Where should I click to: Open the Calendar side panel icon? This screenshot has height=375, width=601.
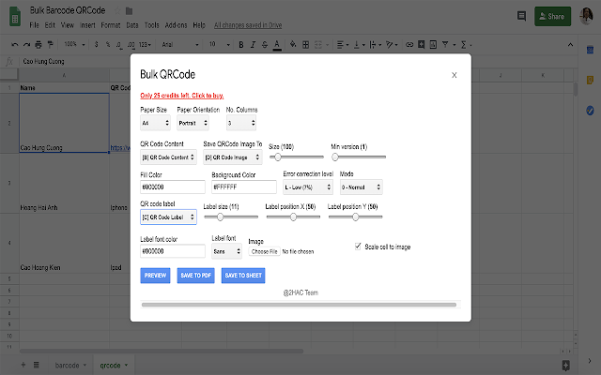click(x=590, y=50)
